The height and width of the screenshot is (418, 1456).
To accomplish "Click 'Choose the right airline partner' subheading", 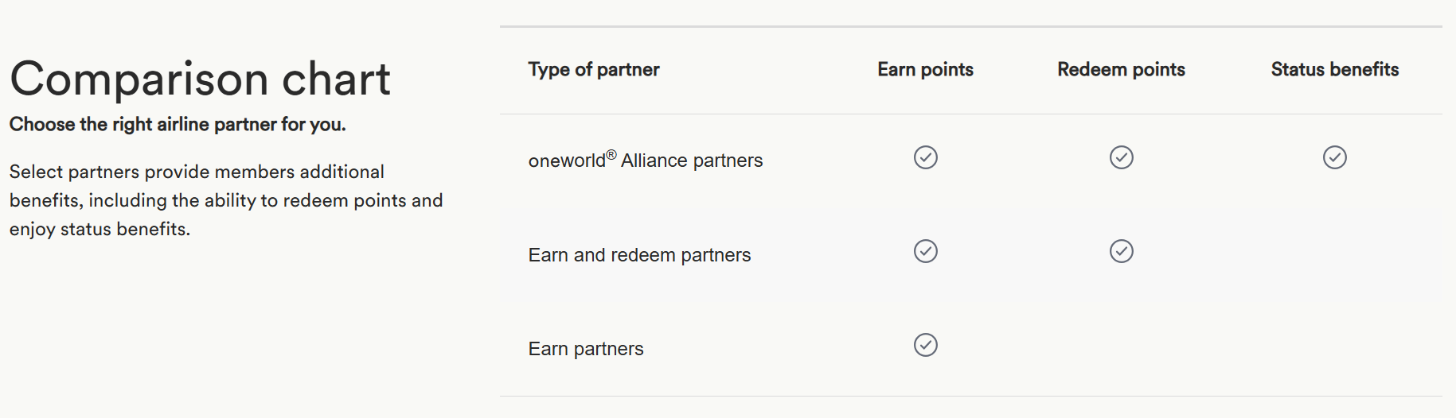I will tap(178, 125).
